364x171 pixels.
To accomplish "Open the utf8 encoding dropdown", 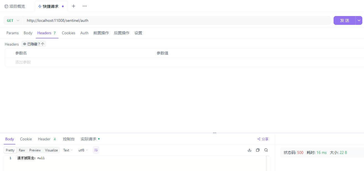I will (83, 150).
